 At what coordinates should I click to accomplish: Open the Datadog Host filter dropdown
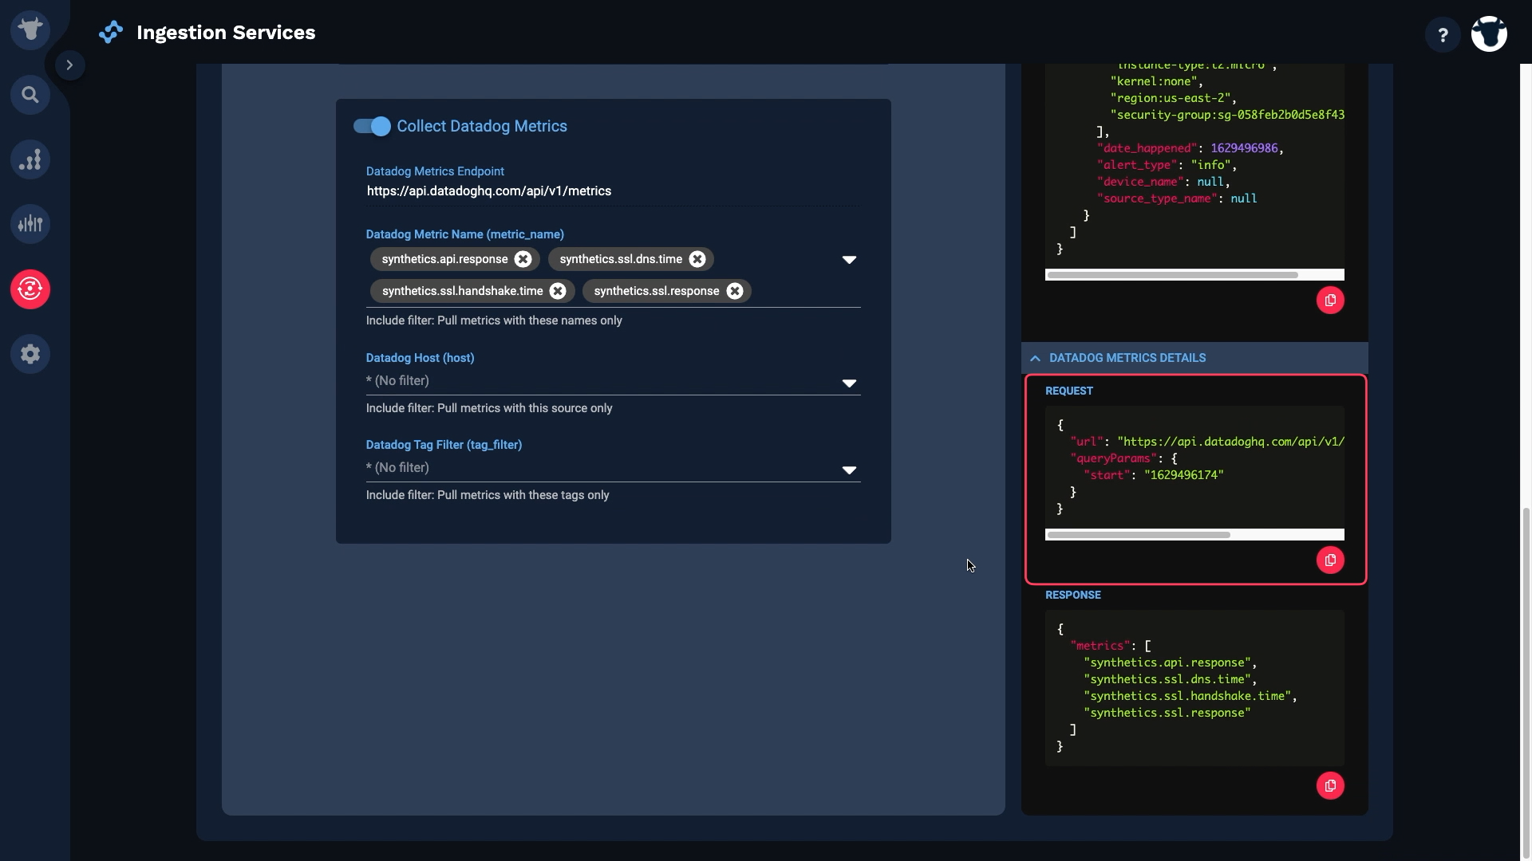[613, 382]
